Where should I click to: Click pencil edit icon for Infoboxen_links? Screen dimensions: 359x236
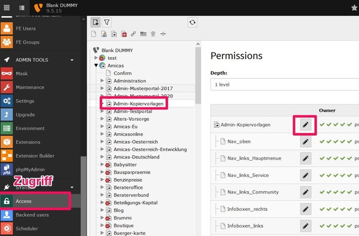pos(306,226)
